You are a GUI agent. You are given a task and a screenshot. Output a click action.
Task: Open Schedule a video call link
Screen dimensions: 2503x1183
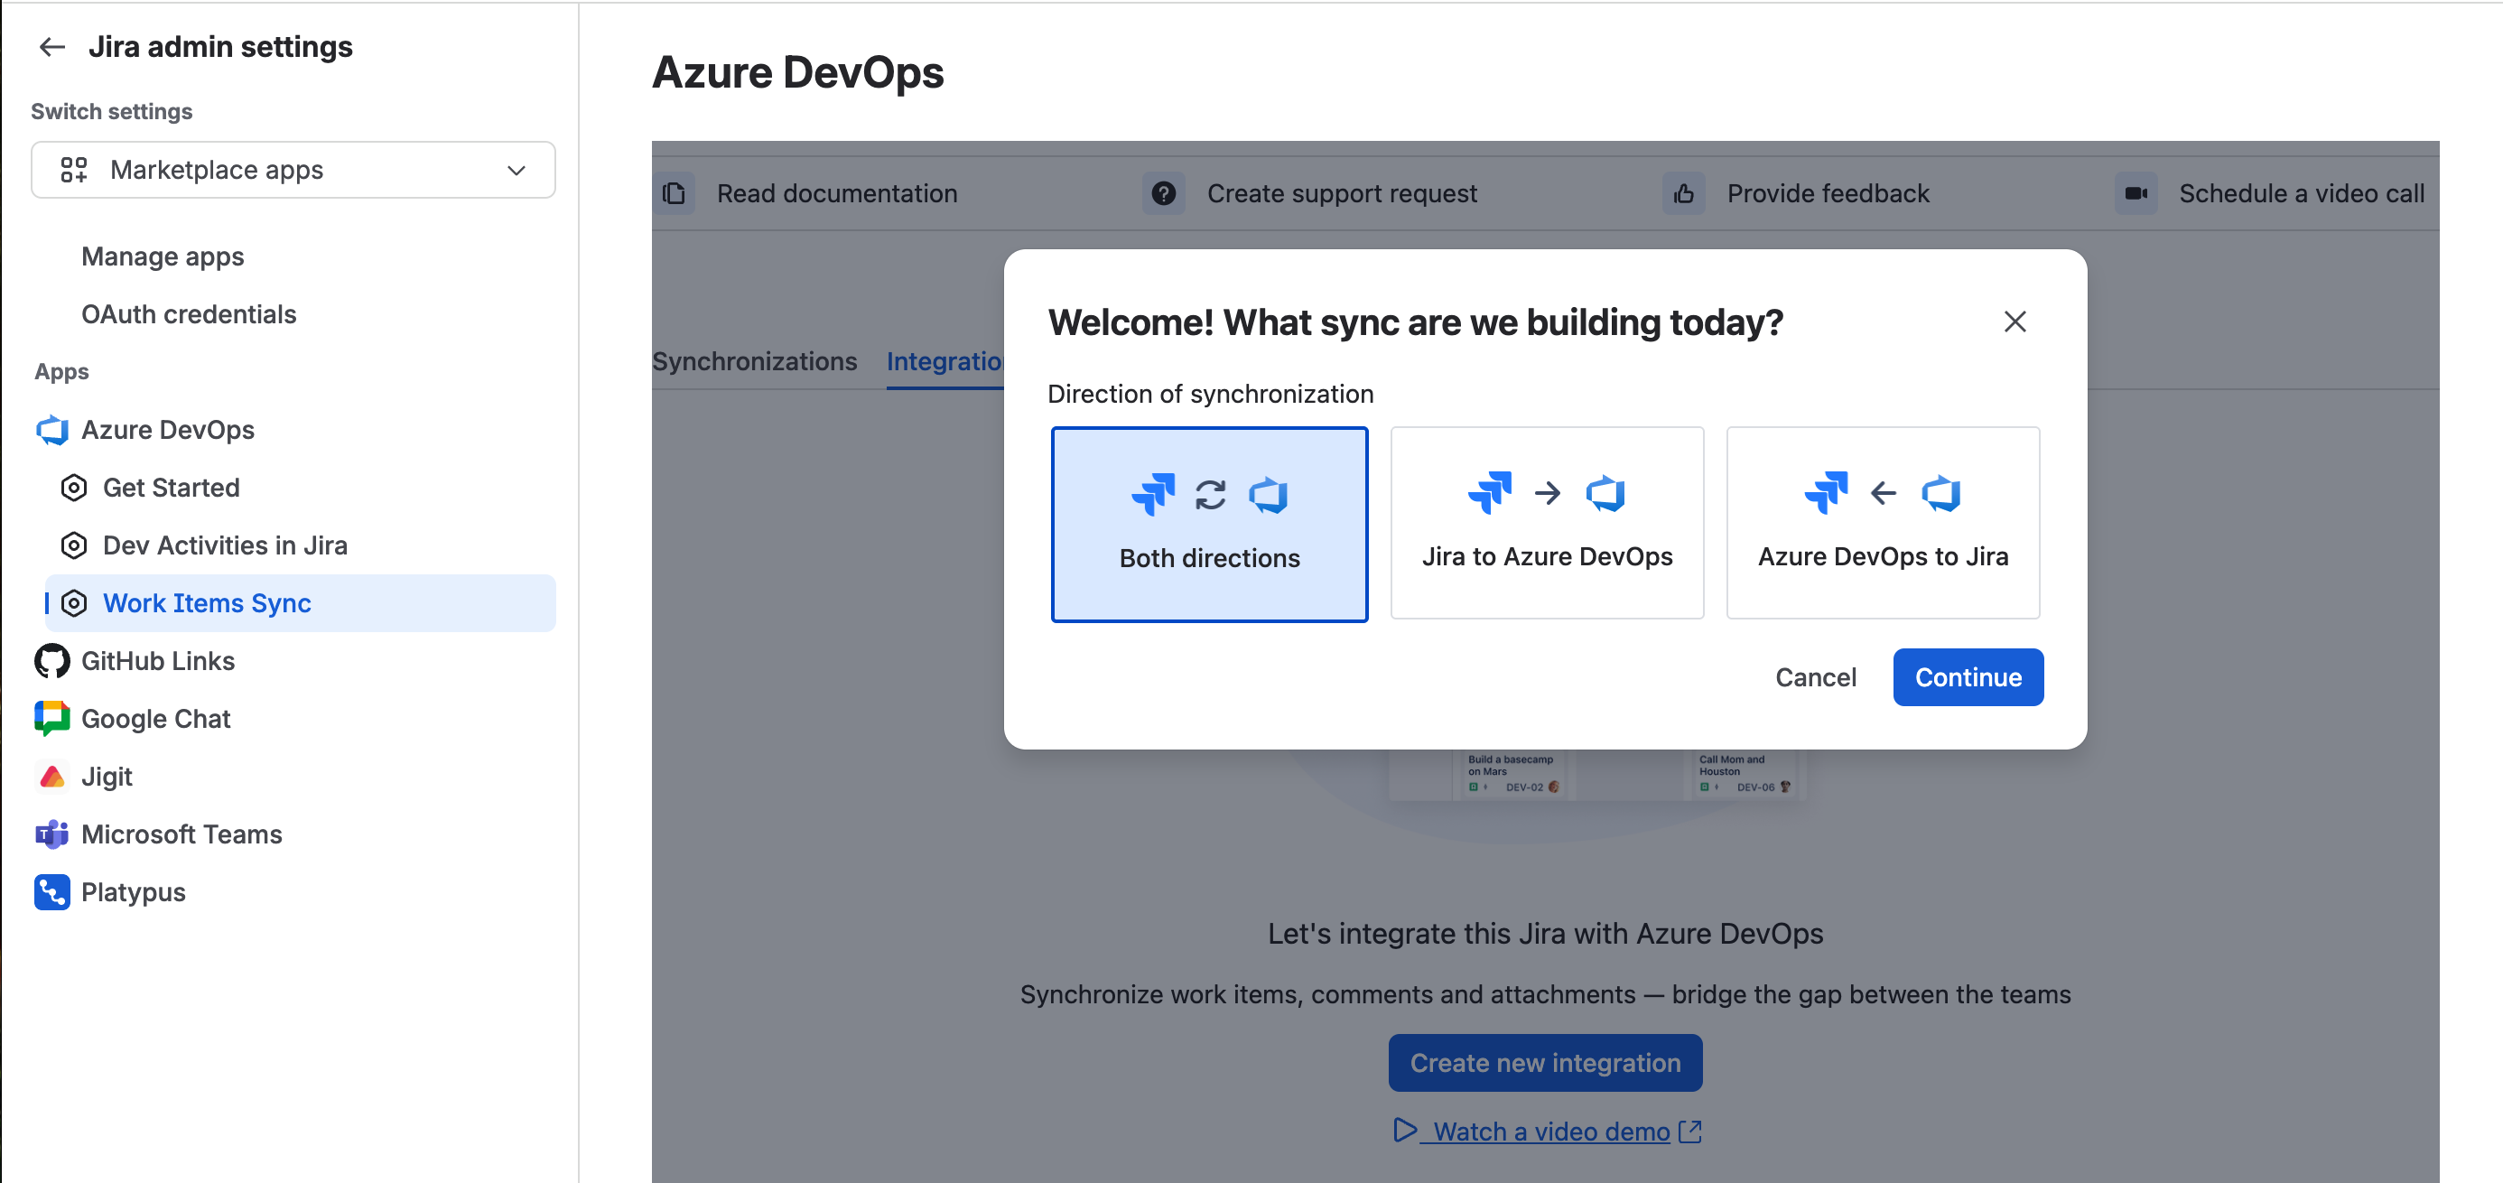tap(2301, 193)
